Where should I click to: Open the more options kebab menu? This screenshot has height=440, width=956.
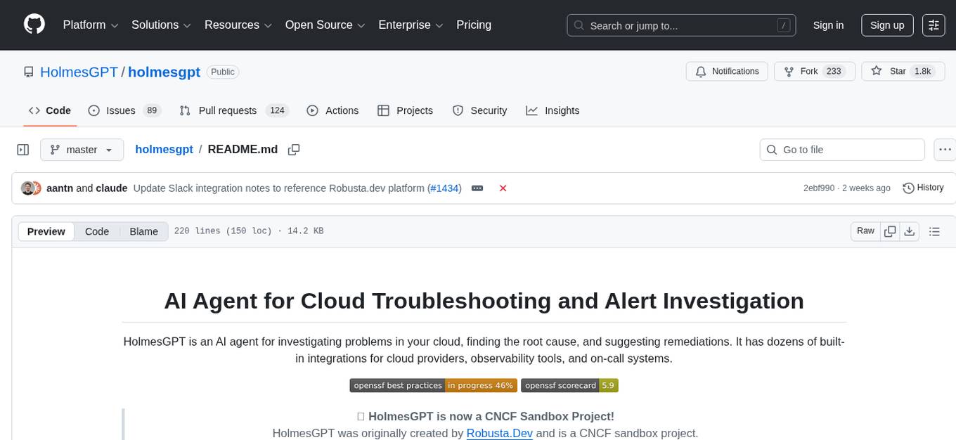[x=945, y=150]
